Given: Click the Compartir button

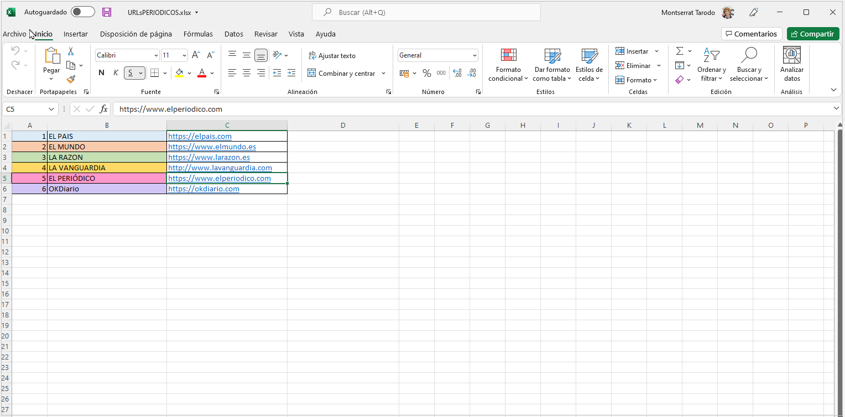Looking at the screenshot, I should (812, 34).
